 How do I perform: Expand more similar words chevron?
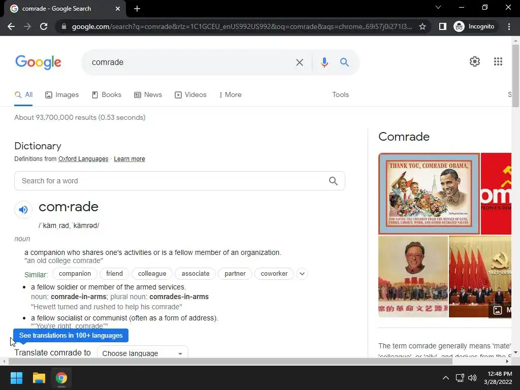pos(302,274)
